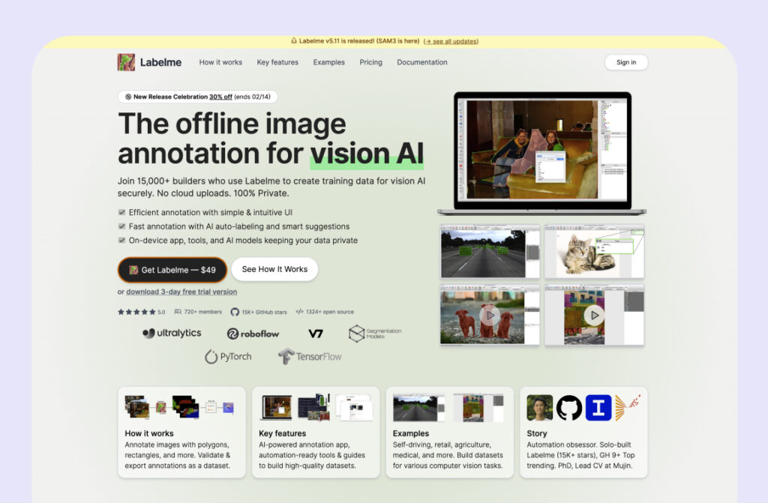Click Get Labelme — $49 button
The height and width of the screenshot is (503, 768).
tap(172, 270)
